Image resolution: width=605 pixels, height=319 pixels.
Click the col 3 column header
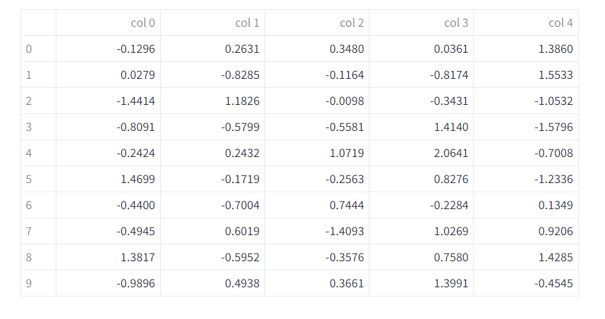(x=422, y=23)
